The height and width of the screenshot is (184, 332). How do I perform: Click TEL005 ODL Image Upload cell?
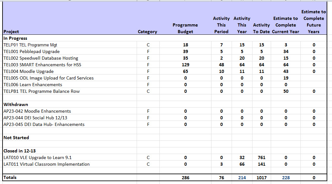49,78
